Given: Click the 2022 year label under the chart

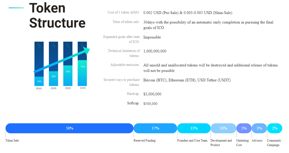Looking at the screenshot, I should 83,88.
